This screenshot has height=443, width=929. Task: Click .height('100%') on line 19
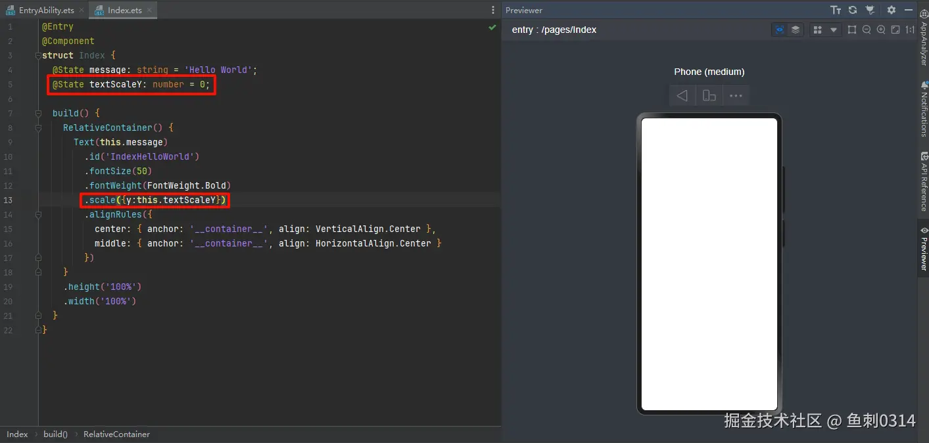pos(103,287)
